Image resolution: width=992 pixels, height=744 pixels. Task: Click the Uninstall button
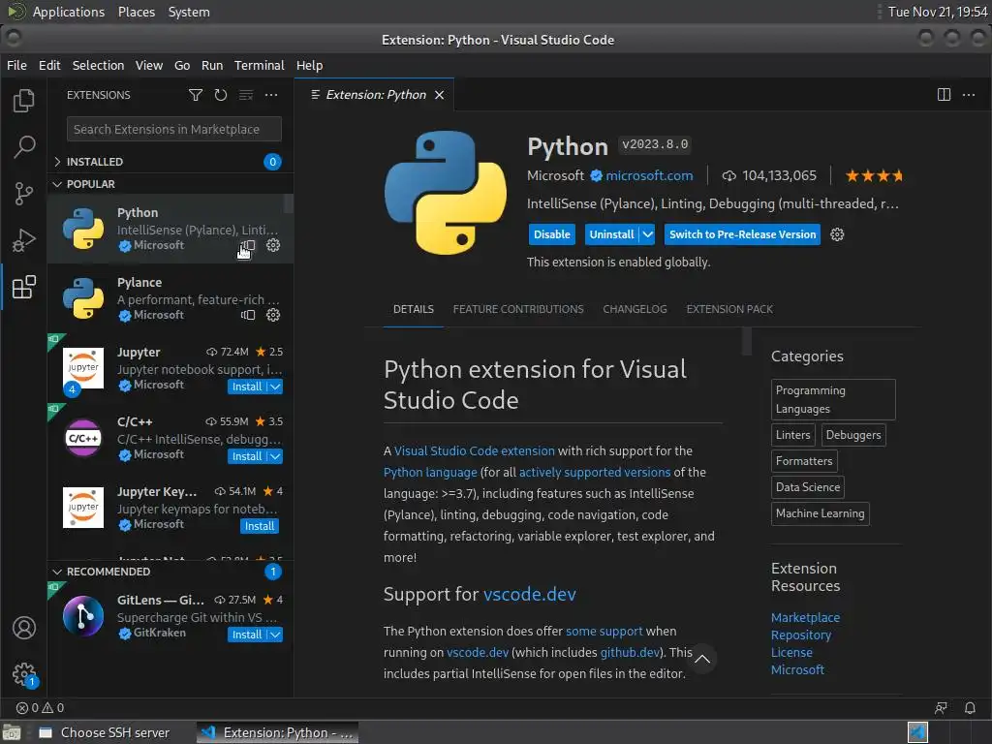611,234
